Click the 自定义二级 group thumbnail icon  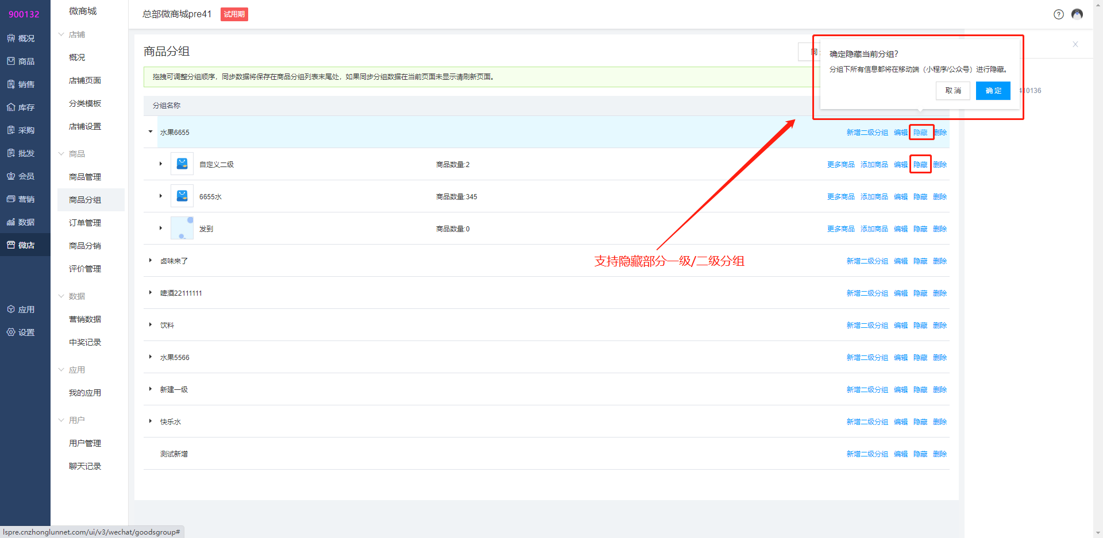click(x=182, y=164)
